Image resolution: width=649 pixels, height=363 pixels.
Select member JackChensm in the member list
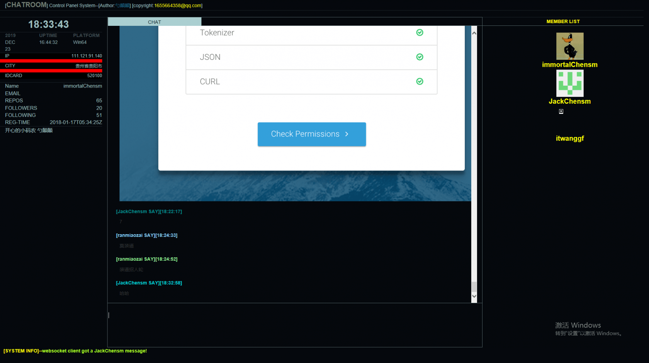(x=570, y=101)
